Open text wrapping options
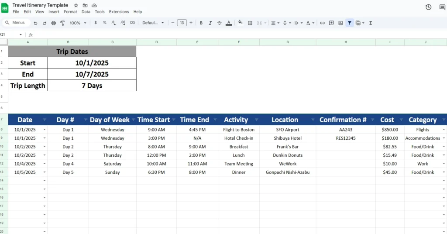Screen dimensions: 447x234 (298, 23)
